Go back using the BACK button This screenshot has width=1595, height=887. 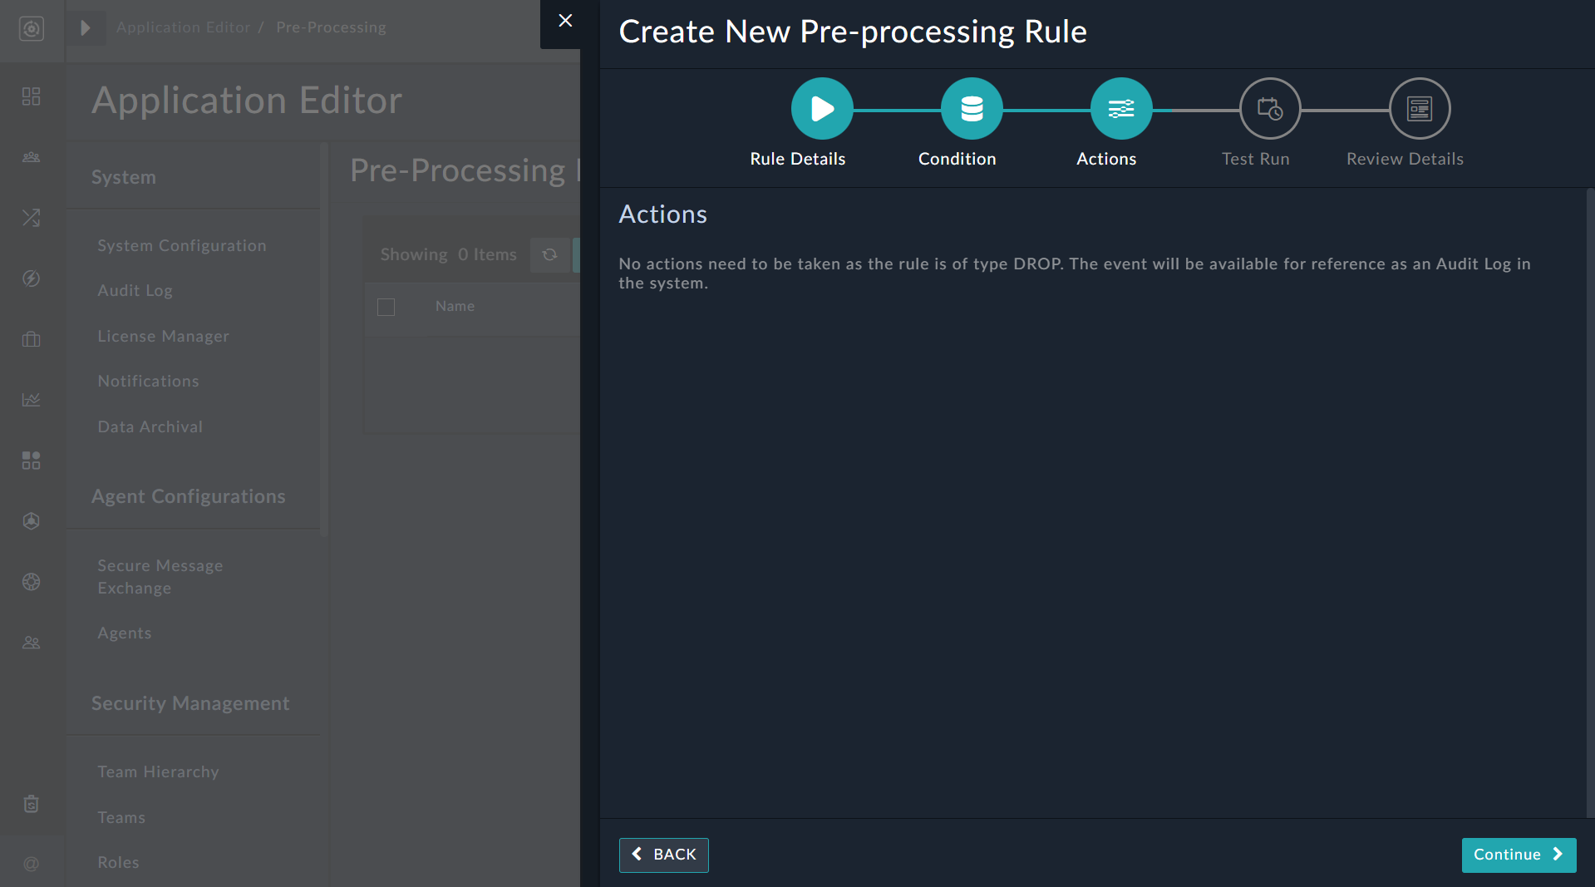click(x=663, y=855)
